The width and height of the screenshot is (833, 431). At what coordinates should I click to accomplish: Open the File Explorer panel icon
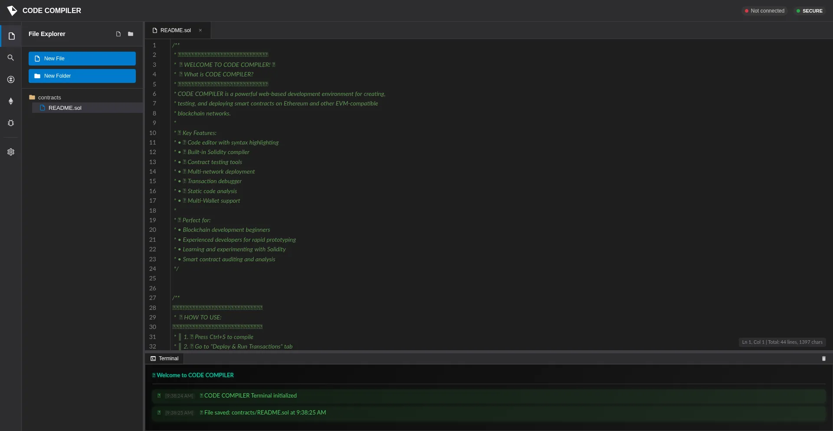point(11,36)
